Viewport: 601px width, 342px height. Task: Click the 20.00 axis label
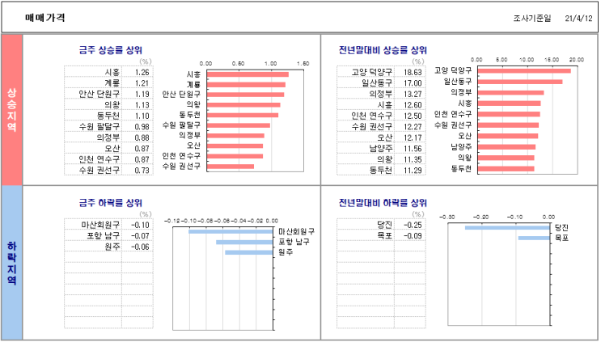577,60
